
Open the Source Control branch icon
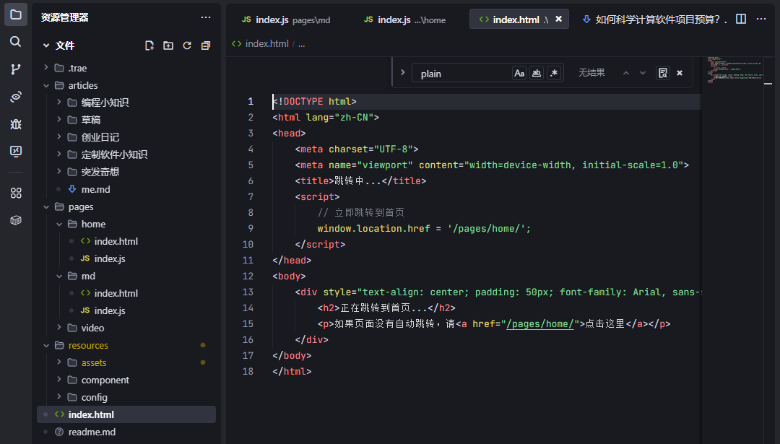coord(16,69)
